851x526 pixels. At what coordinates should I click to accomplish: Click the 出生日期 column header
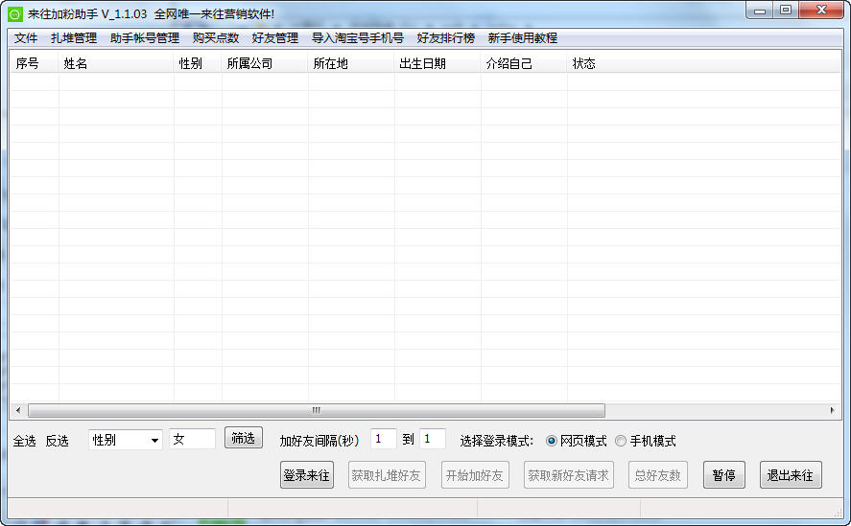pos(437,63)
